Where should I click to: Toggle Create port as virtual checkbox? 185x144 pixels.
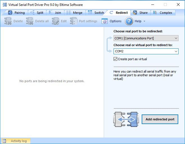click(x=115, y=59)
